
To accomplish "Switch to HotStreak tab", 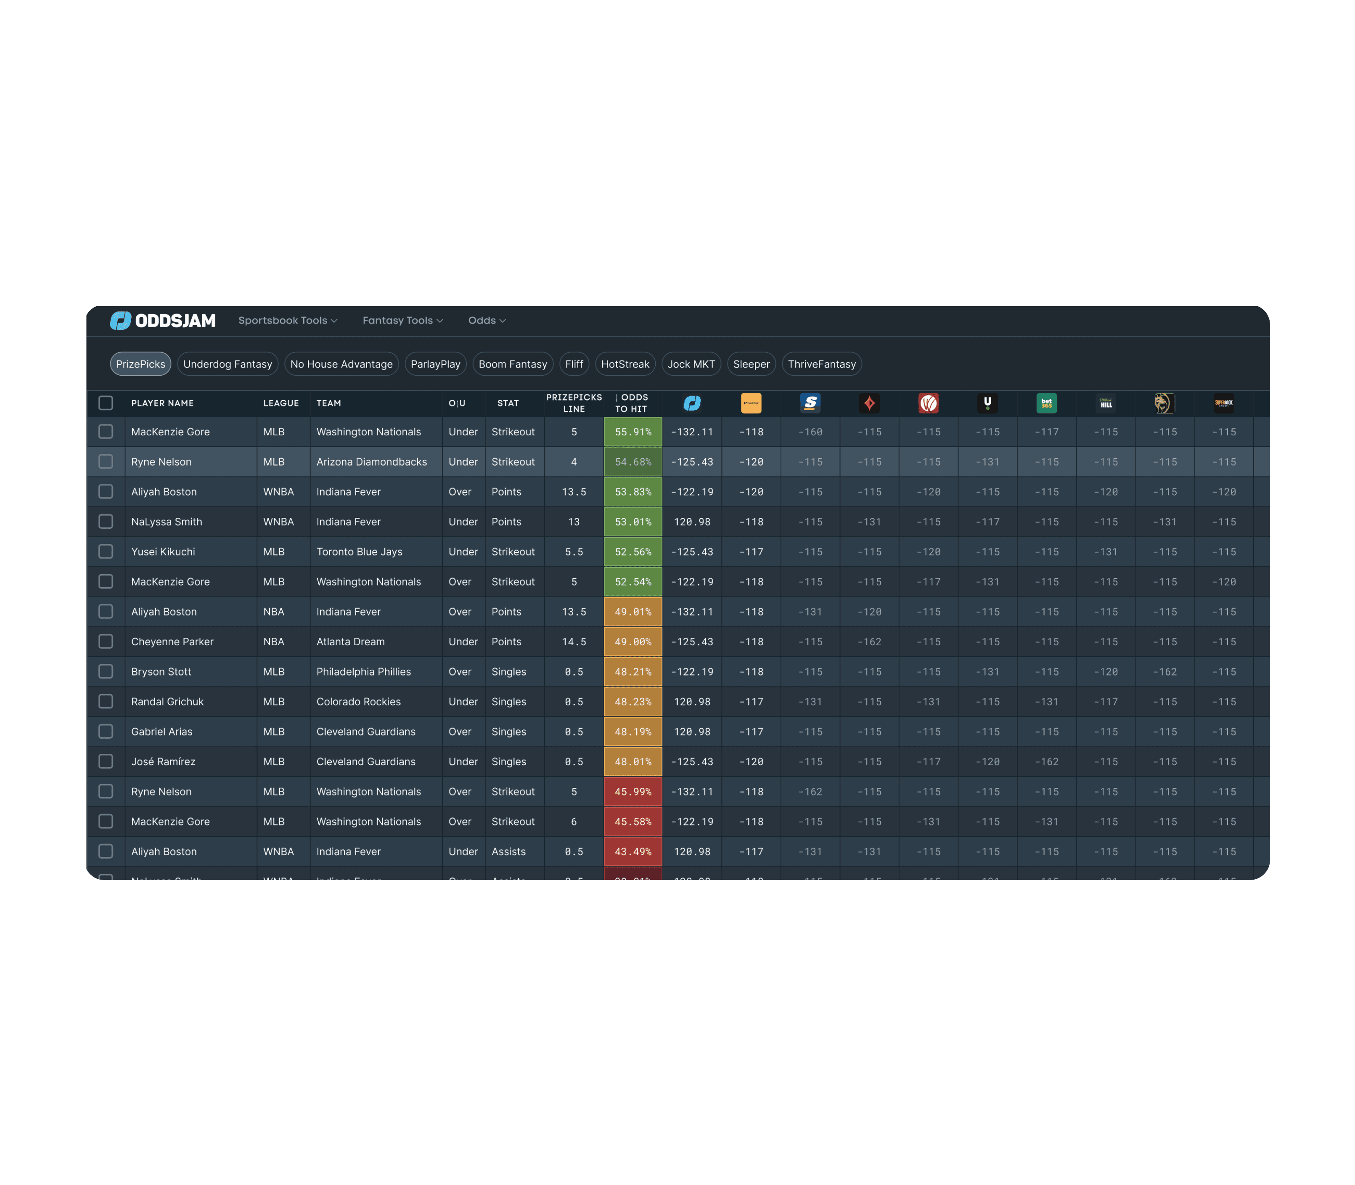I will (625, 364).
